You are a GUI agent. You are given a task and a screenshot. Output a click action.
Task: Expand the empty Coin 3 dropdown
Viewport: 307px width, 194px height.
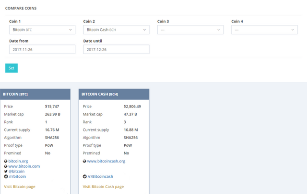coord(190,30)
